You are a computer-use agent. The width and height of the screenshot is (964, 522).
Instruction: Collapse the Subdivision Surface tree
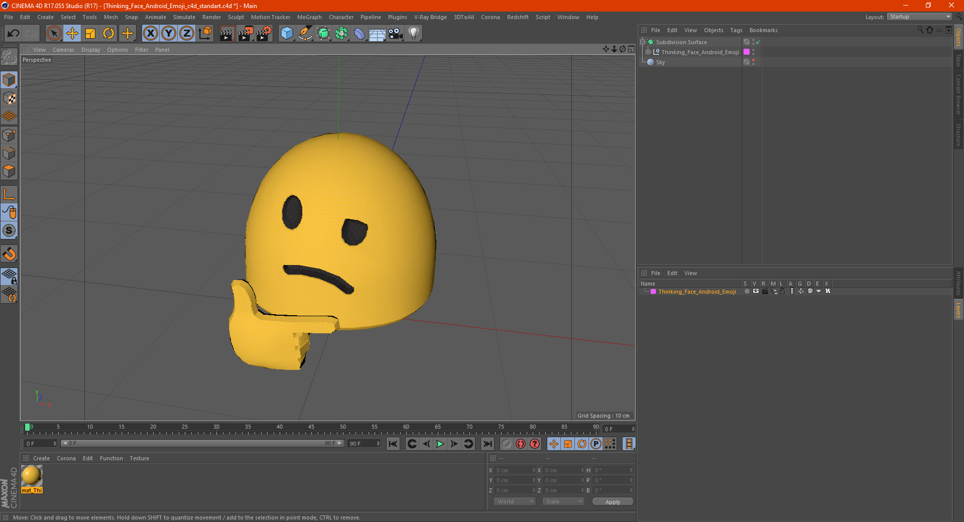coord(642,42)
